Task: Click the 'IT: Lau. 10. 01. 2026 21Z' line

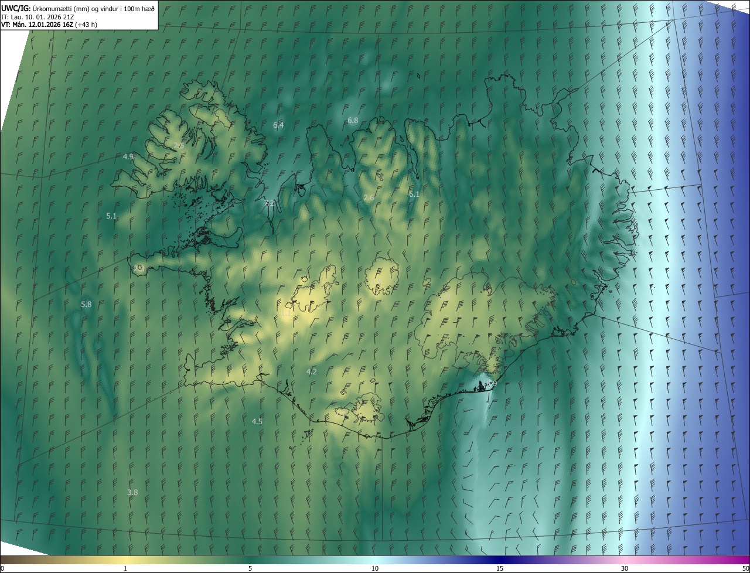Action: click(39, 17)
